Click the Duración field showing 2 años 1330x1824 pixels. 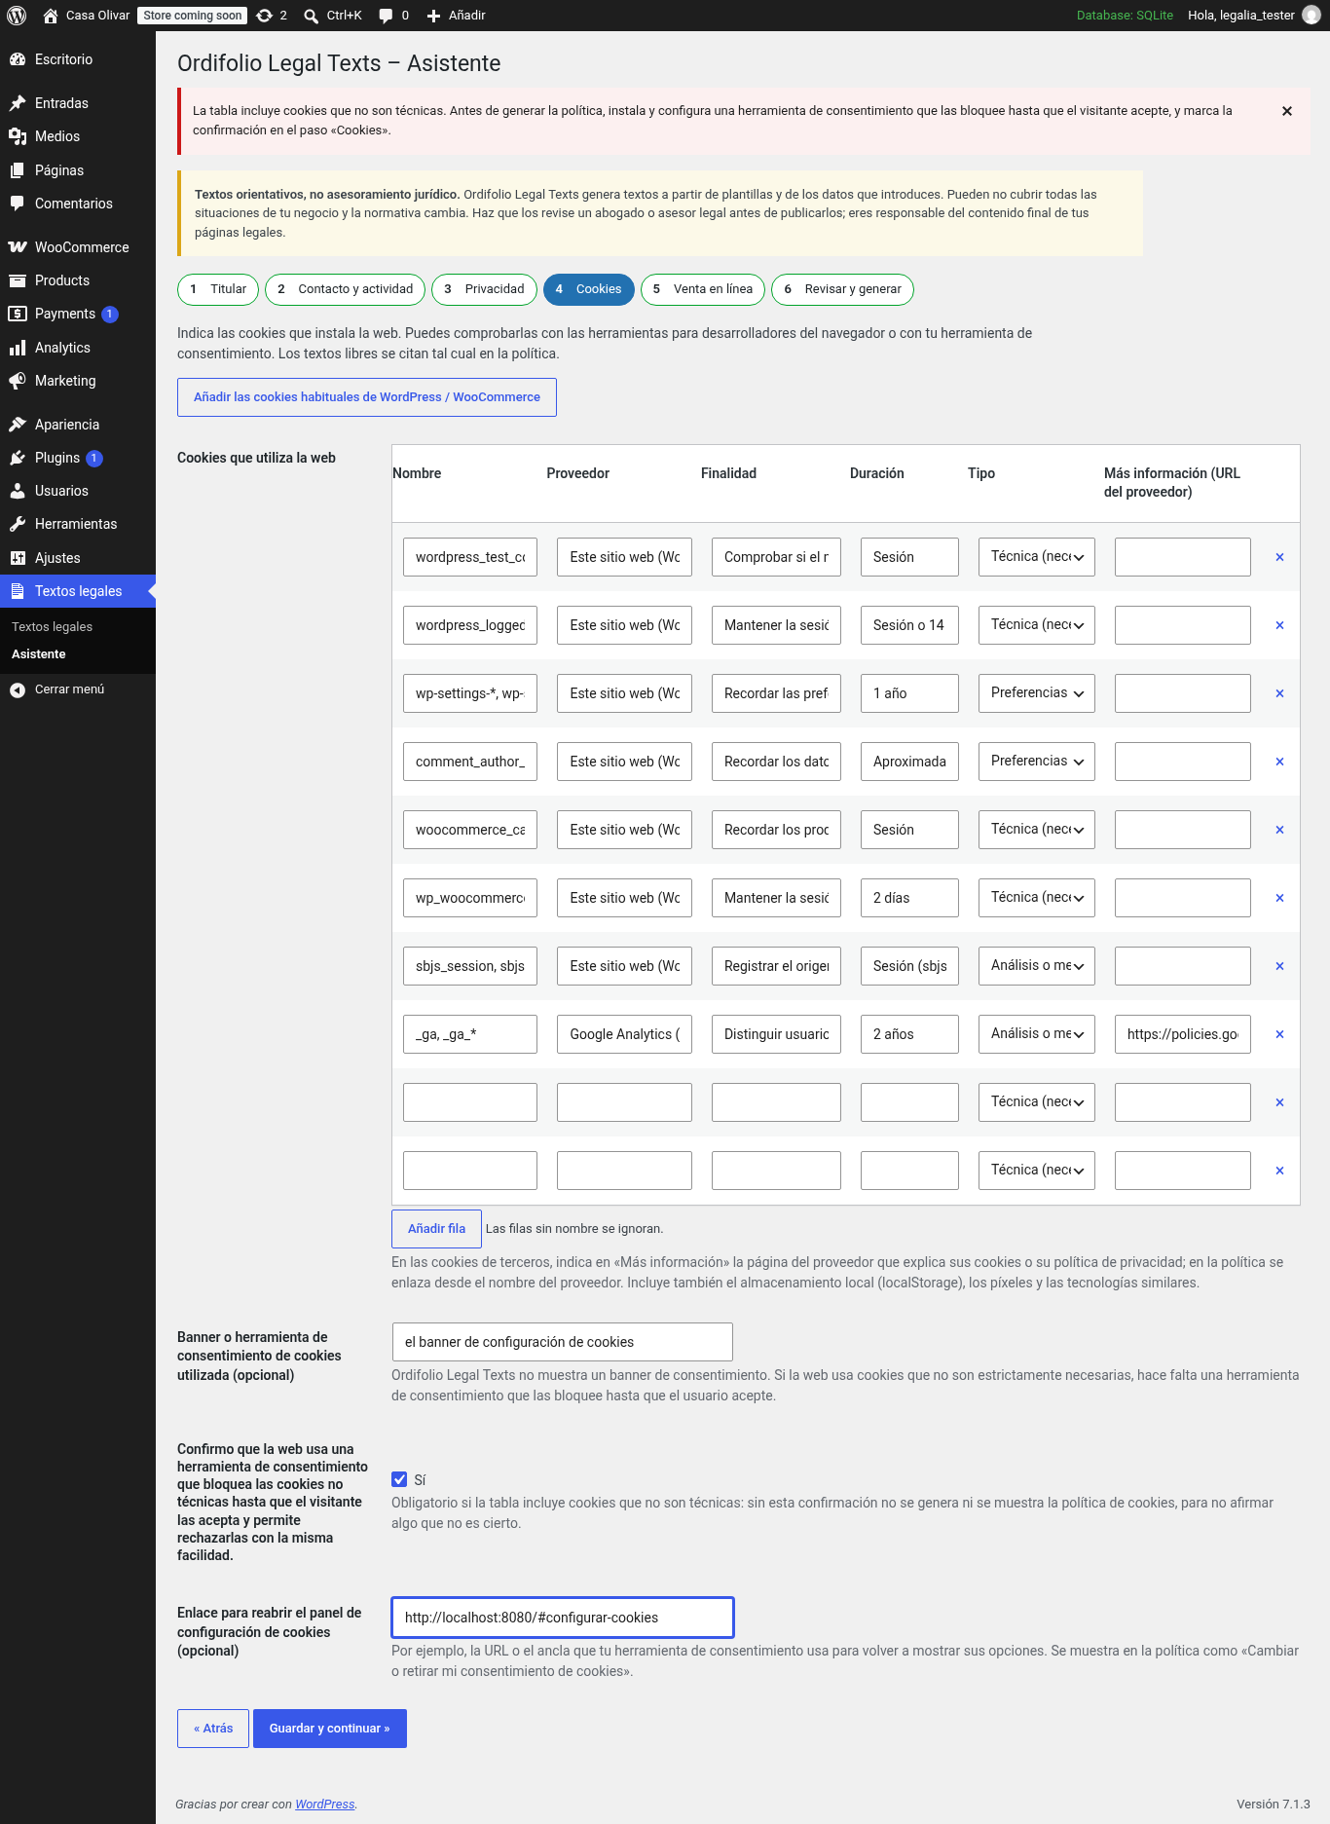coord(909,1034)
